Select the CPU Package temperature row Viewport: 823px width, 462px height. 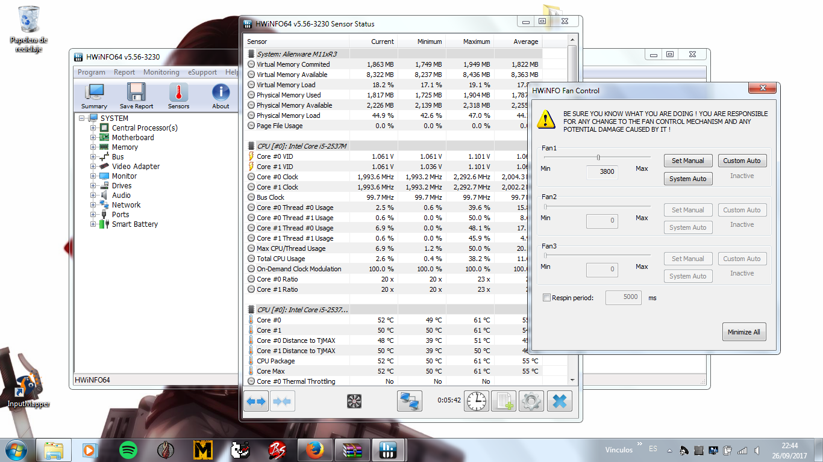394,361
